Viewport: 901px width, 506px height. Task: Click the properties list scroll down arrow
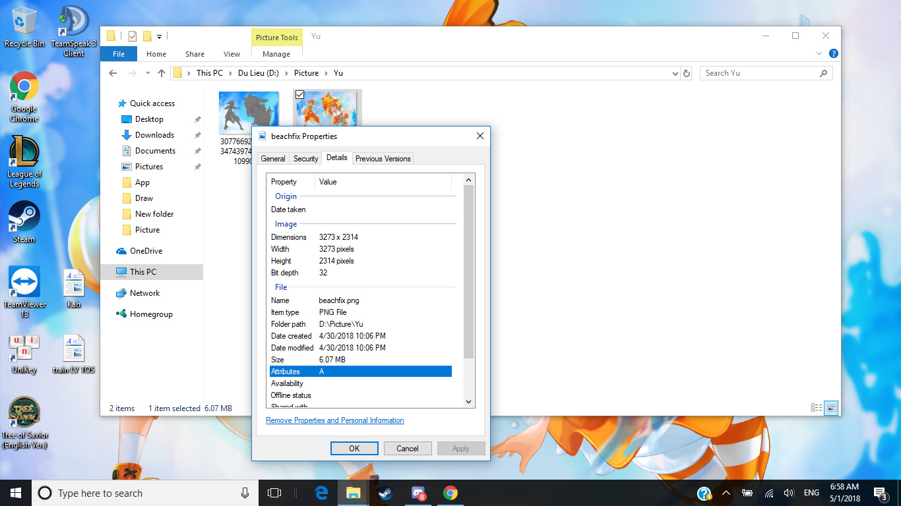(x=469, y=401)
